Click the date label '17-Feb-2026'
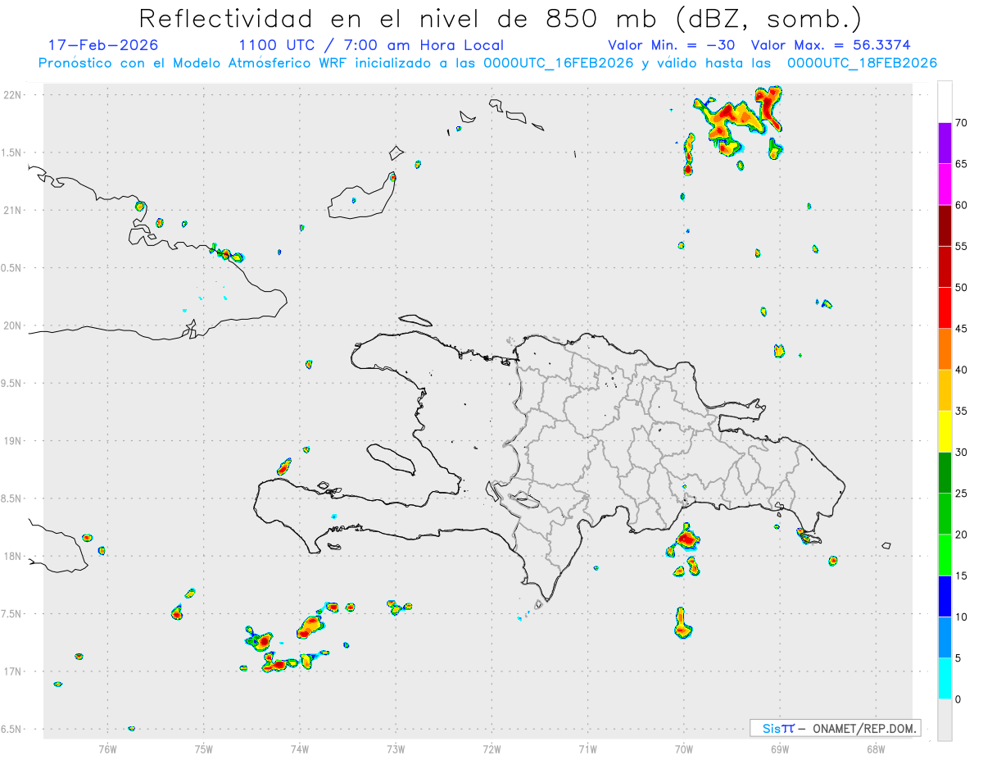Screen dimensions: 983x760 [103, 45]
